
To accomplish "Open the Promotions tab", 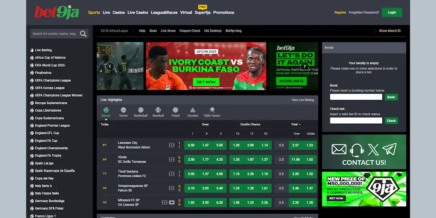I will tap(224, 13).
